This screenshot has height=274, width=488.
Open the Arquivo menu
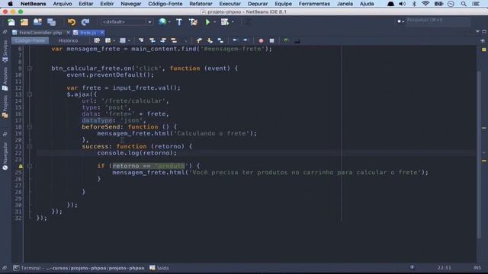tap(63, 4)
